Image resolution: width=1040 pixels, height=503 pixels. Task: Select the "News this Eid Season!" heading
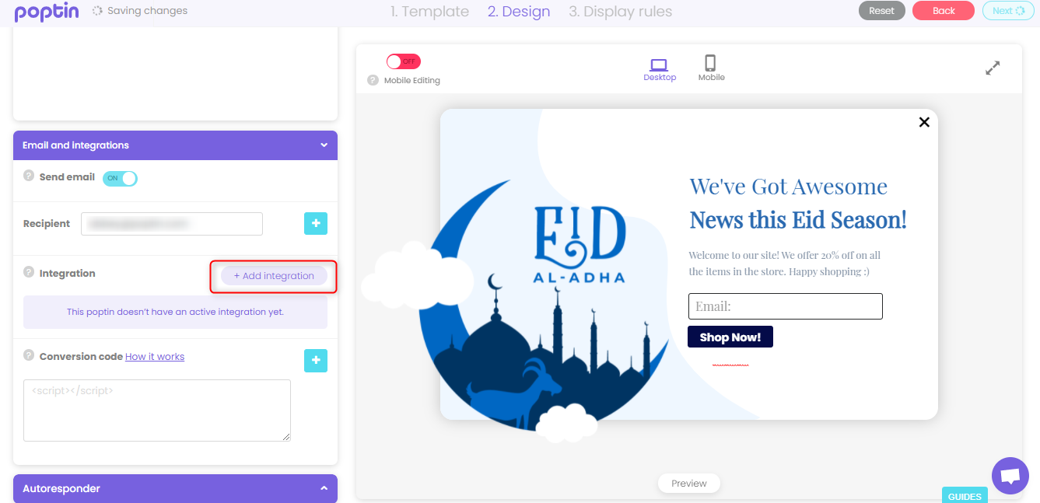[x=798, y=220]
